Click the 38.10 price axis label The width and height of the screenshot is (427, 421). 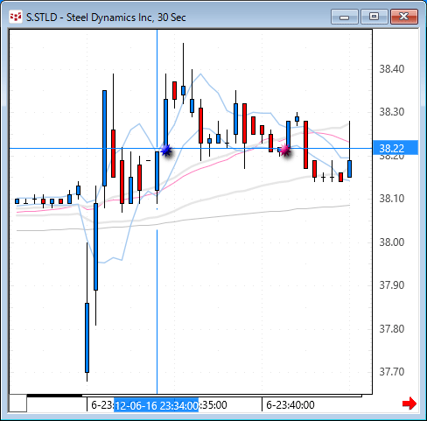point(392,199)
